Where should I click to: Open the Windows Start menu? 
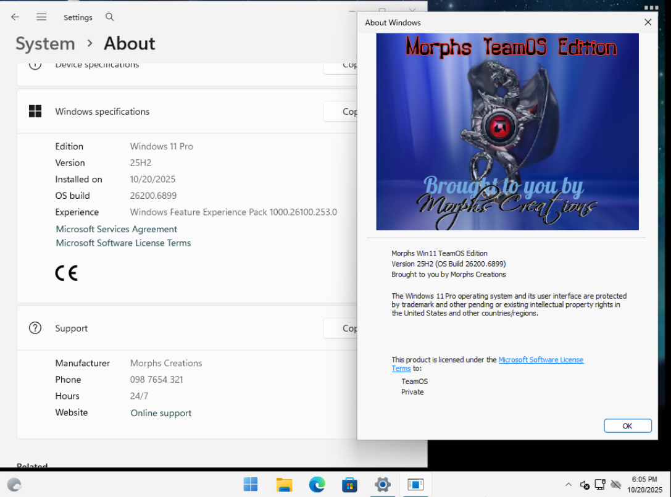[251, 485]
